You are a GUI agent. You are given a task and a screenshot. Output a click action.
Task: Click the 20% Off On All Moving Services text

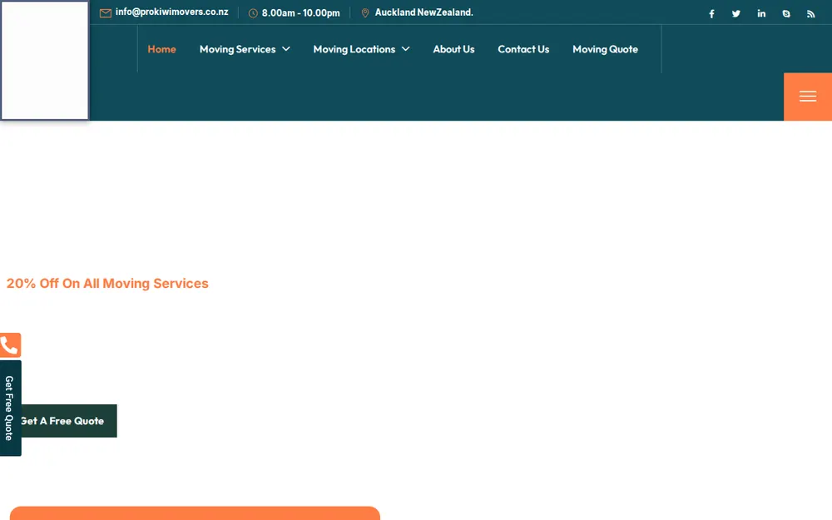[107, 284]
